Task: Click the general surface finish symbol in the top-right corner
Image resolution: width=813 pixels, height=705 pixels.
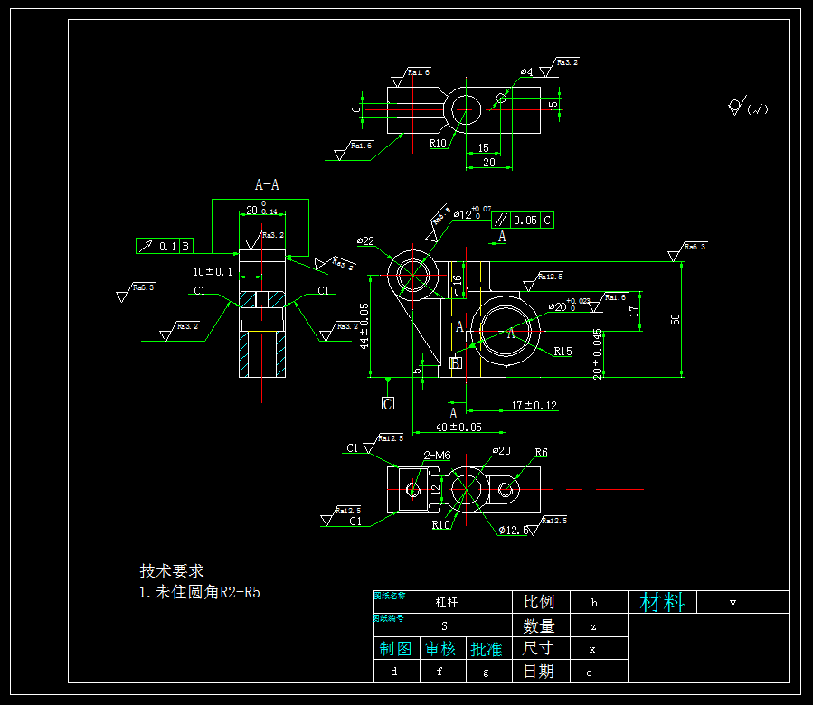Action: coord(747,106)
